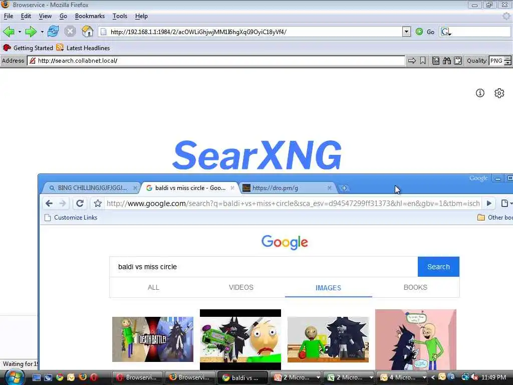Click Chrome window Back arrow
The width and height of the screenshot is (513, 385).
[x=49, y=204]
